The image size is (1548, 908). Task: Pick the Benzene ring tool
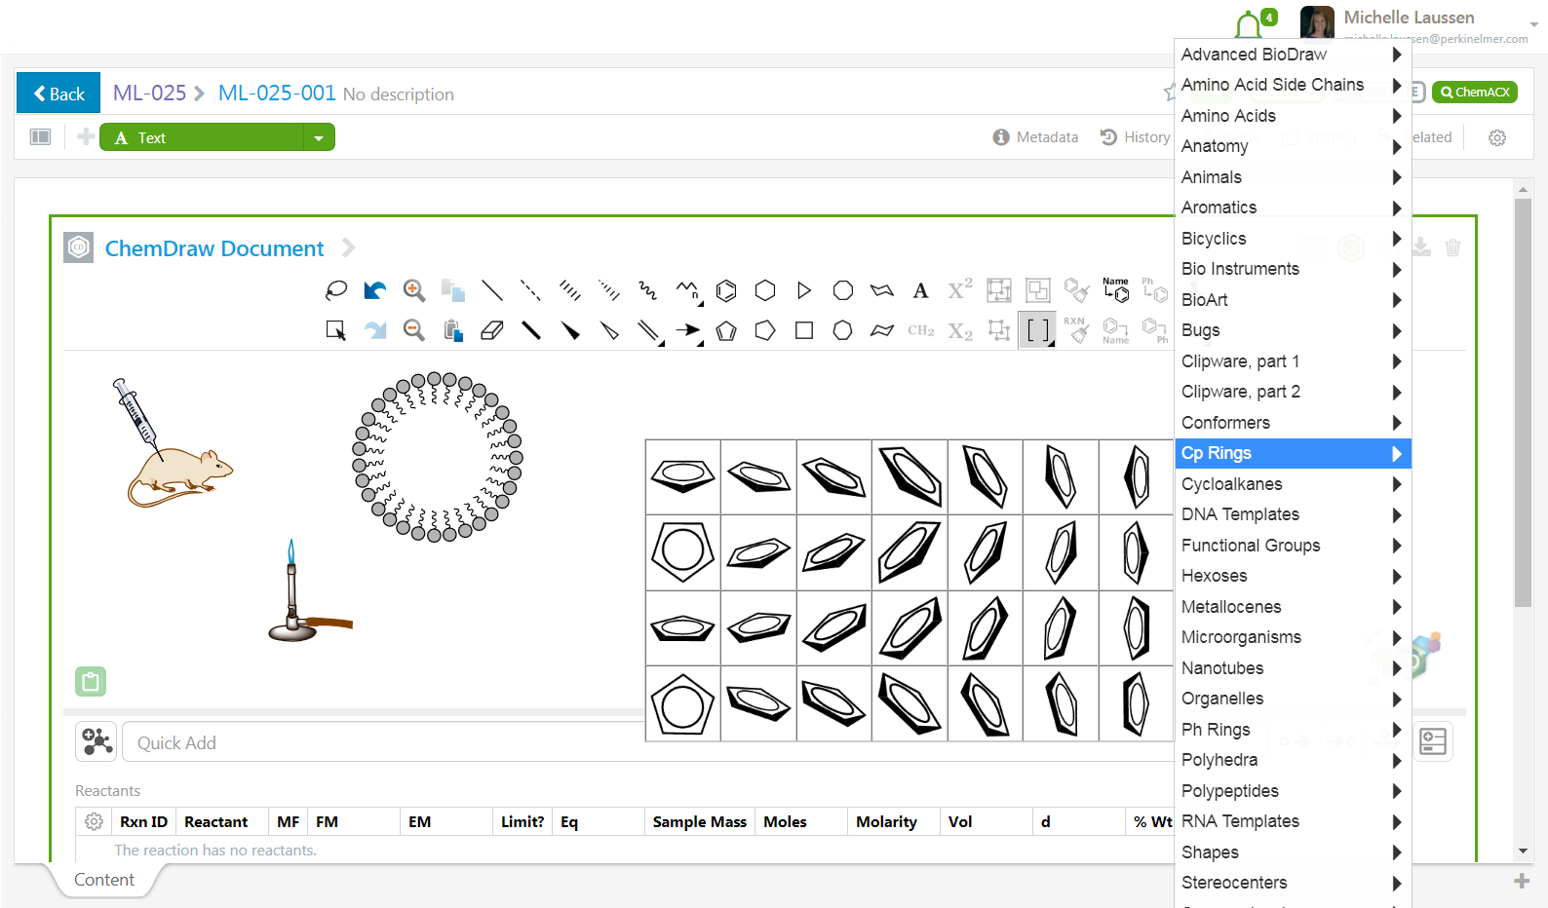(726, 290)
